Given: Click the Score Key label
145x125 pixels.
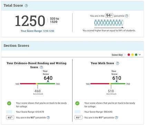Looking at the screenshot, I should (117, 55).
